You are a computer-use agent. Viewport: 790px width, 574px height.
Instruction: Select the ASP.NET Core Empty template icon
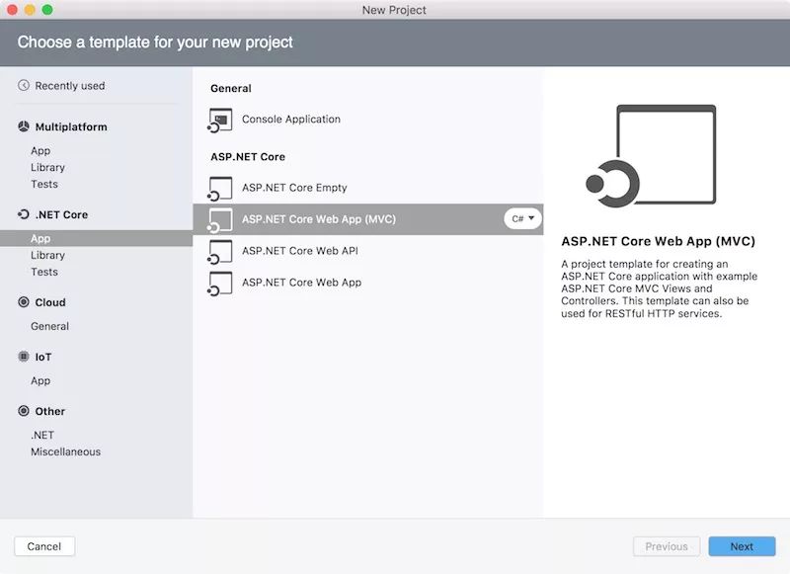[x=219, y=187]
